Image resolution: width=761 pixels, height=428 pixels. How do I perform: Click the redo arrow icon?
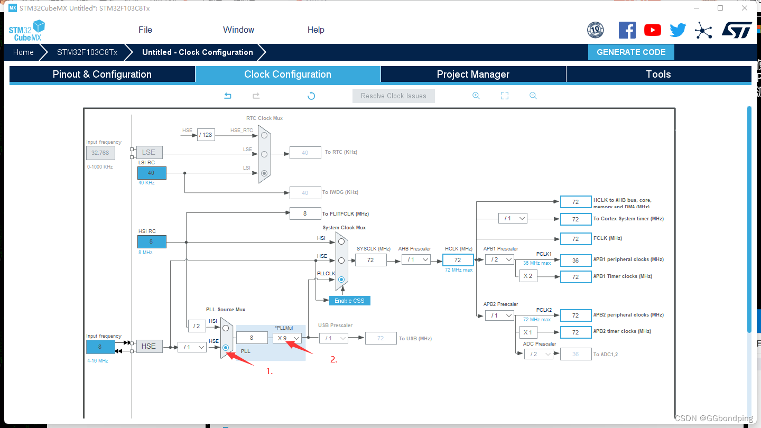256,96
